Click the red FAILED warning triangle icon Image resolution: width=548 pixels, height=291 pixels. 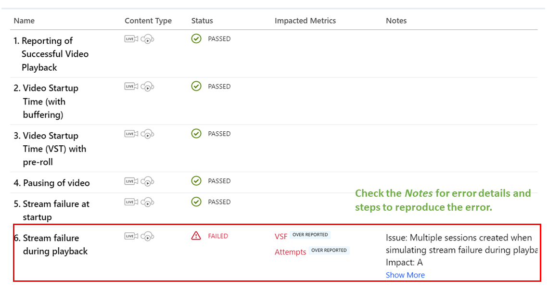click(196, 236)
